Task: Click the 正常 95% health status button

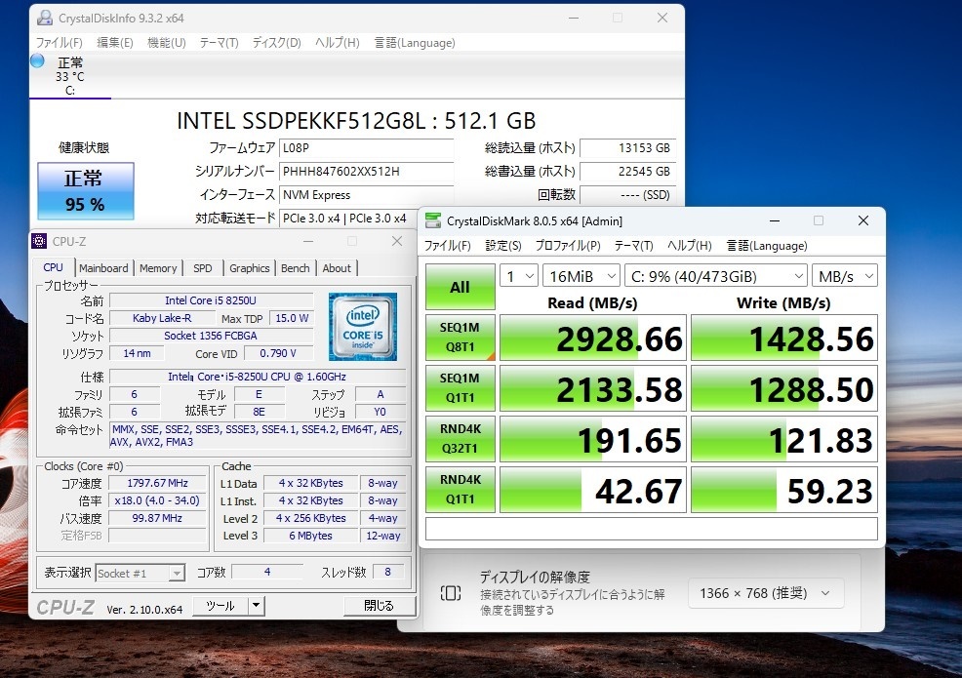Action: 85,191
